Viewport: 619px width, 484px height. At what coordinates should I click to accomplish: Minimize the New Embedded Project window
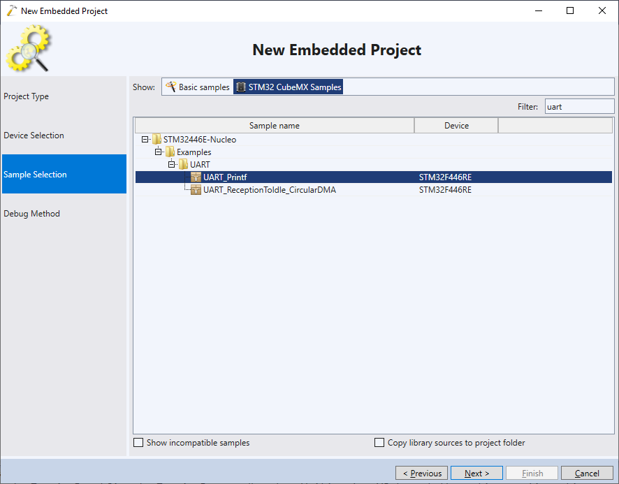pyautogui.click(x=539, y=10)
